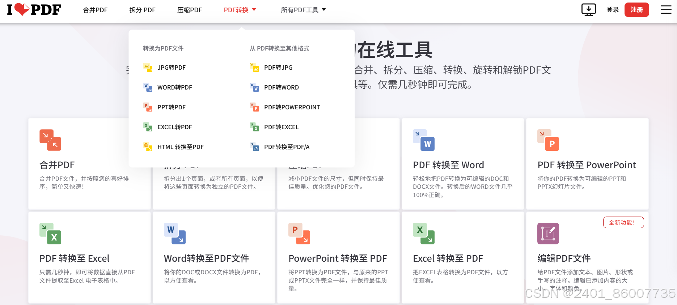Open the Word转换至PDF文件 card title
This screenshot has height=305, width=677.
206,258
